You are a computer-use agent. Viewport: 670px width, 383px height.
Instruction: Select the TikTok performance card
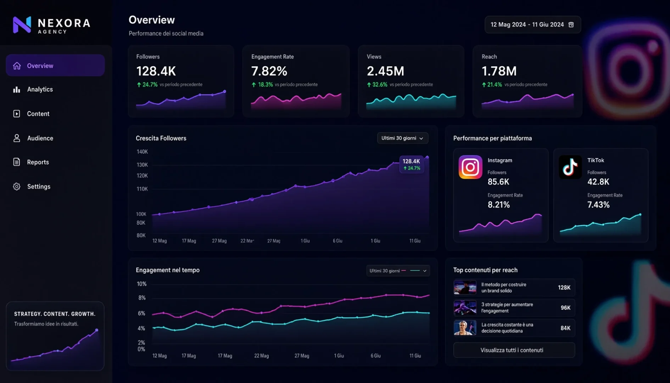(x=601, y=195)
